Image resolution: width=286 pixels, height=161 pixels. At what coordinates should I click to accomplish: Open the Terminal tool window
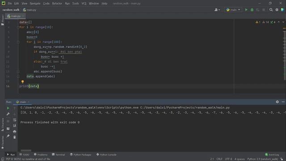tap(59, 155)
